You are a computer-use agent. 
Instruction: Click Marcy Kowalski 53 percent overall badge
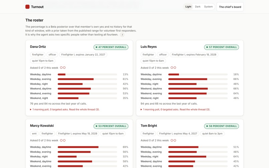(x=111, y=126)
